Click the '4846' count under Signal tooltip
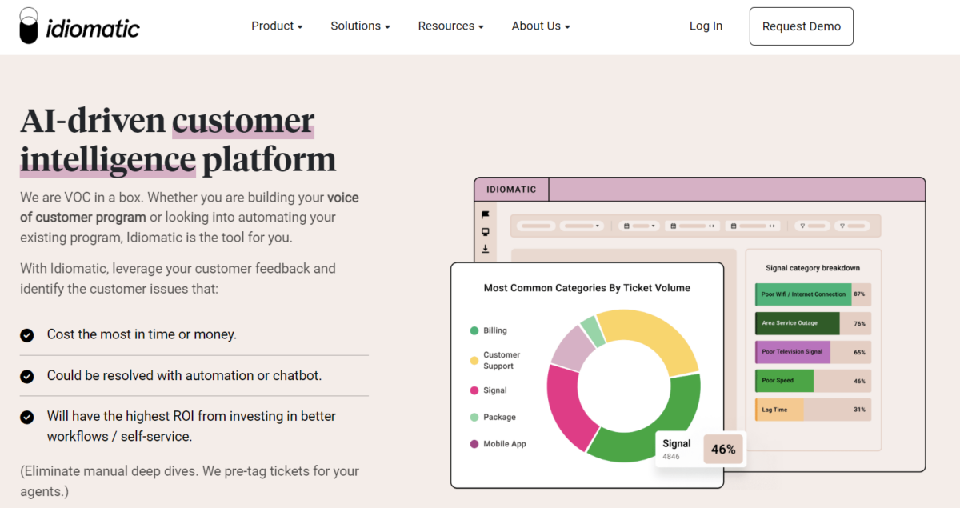The height and width of the screenshot is (508, 960). point(670,457)
